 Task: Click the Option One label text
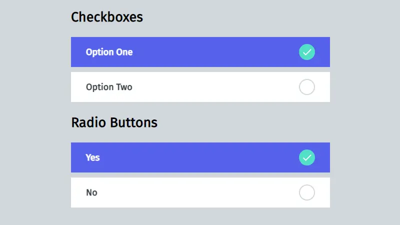click(109, 52)
